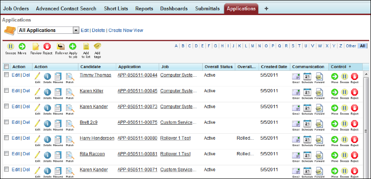Click the Applications folder icon beside view selector
This screenshot has height=179, width=371.
coord(10,31)
